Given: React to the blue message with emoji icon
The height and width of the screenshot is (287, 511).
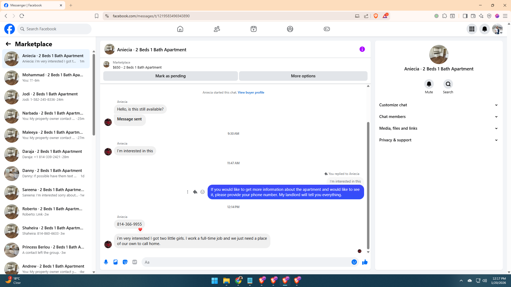Looking at the screenshot, I should point(203,192).
